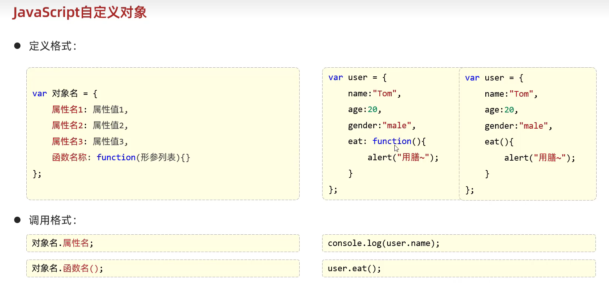Viewport: 609px width, 284px height.
Task: Click the red "属性名1" property text
Action: (x=67, y=109)
